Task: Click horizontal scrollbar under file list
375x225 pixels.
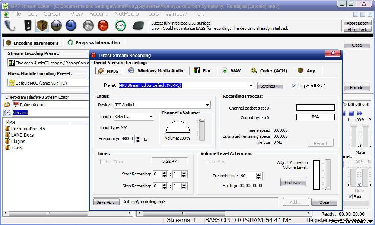Action: (68, 213)
